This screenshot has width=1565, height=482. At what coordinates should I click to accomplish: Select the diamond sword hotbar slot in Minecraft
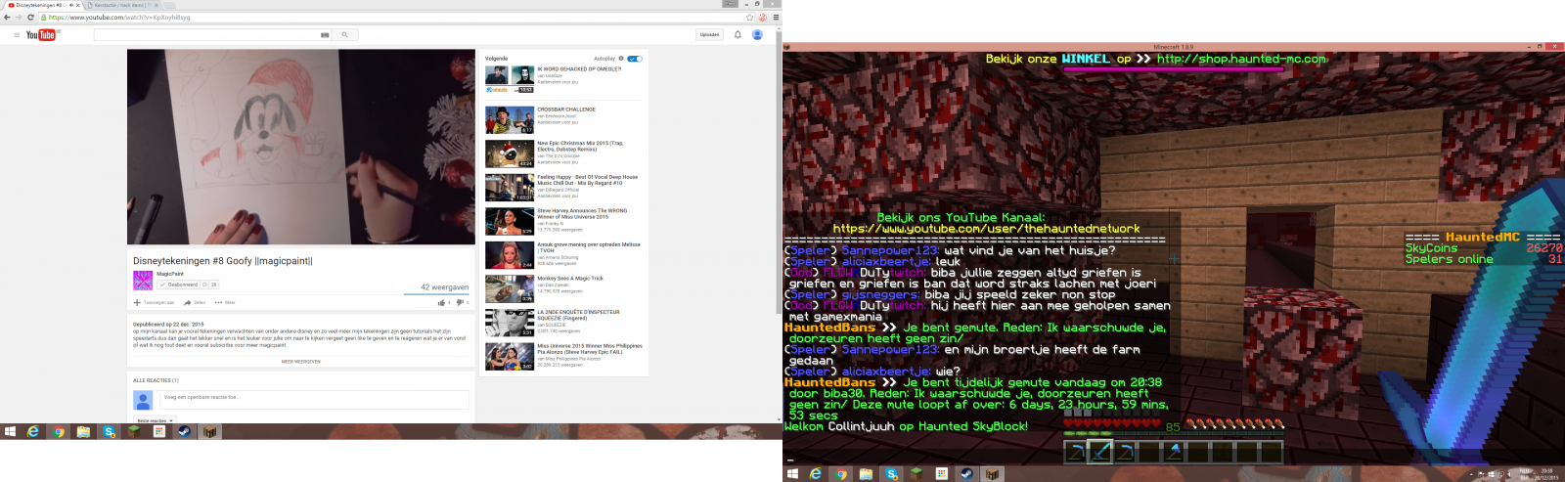click(x=1101, y=451)
